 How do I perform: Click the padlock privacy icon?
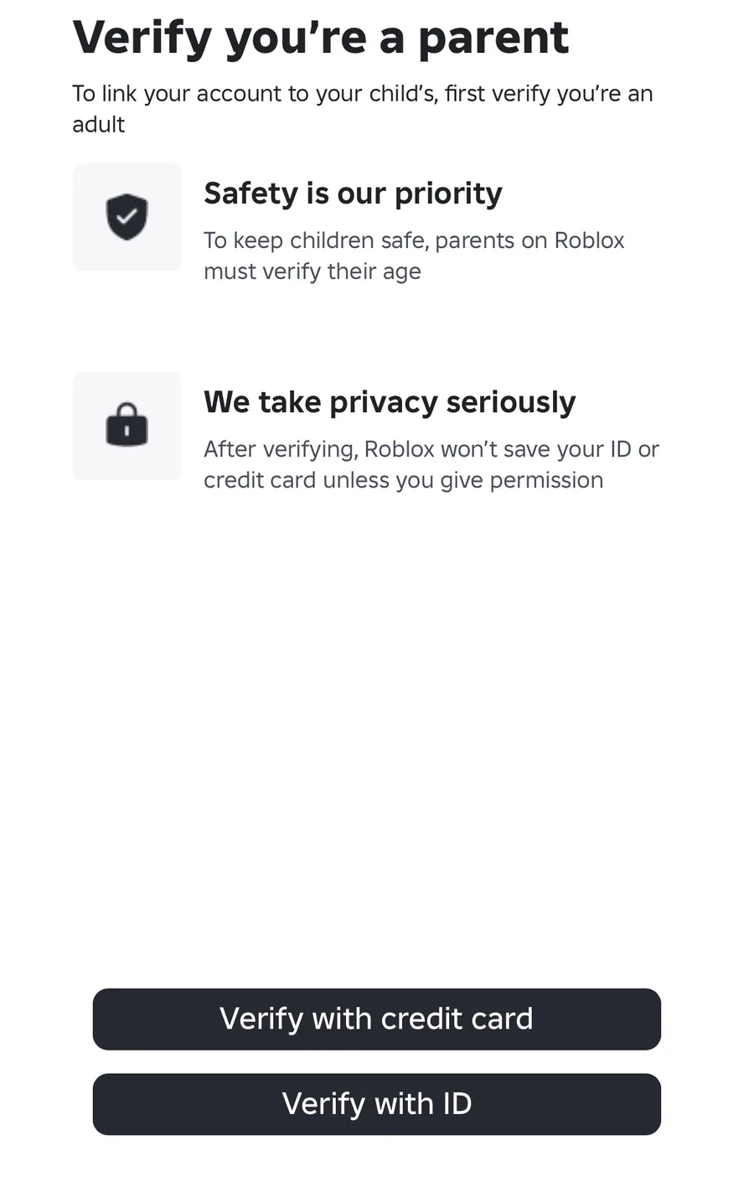(127, 425)
